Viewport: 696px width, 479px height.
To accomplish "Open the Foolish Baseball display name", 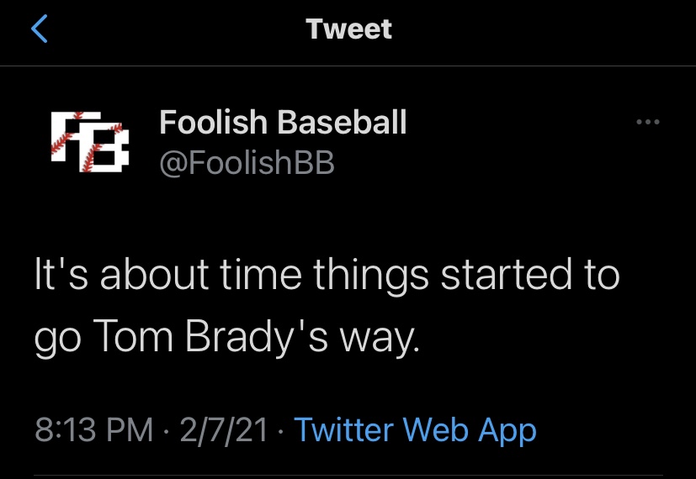I will click(x=283, y=122).
